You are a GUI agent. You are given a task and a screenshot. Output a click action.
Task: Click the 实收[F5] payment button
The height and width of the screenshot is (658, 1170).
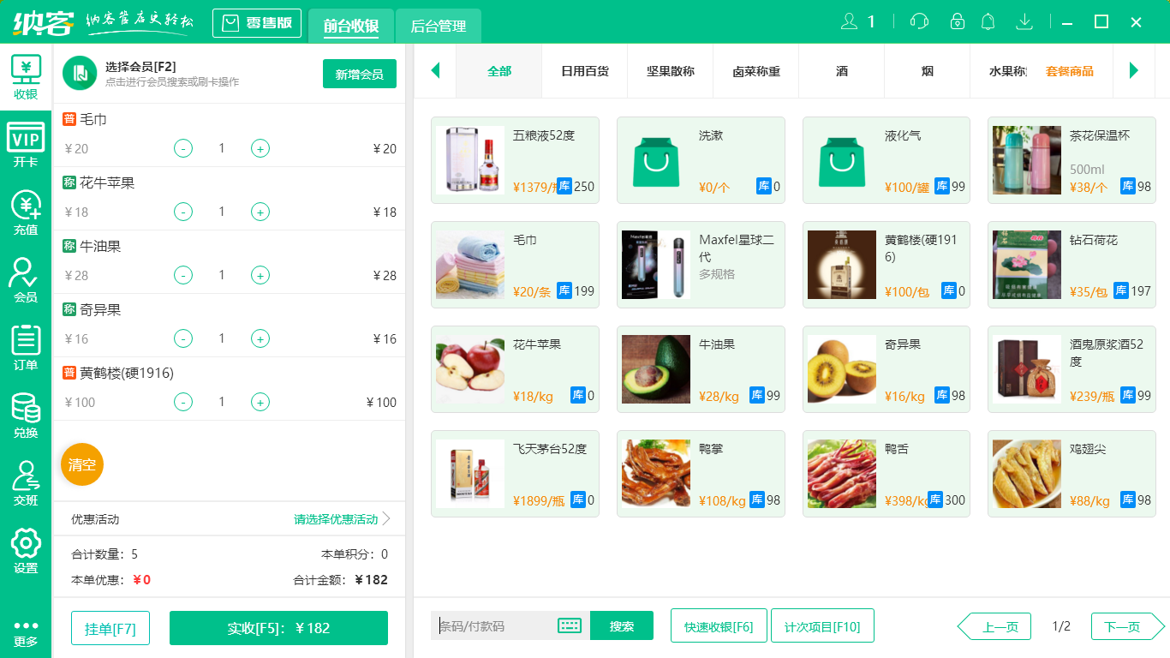coord(278,627)
